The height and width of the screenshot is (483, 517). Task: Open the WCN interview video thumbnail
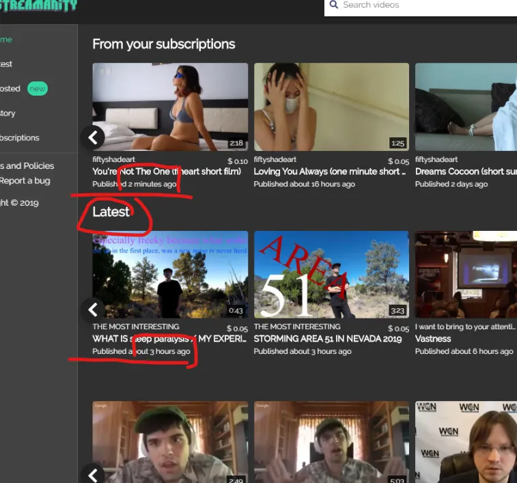click(x=466, y=442)
